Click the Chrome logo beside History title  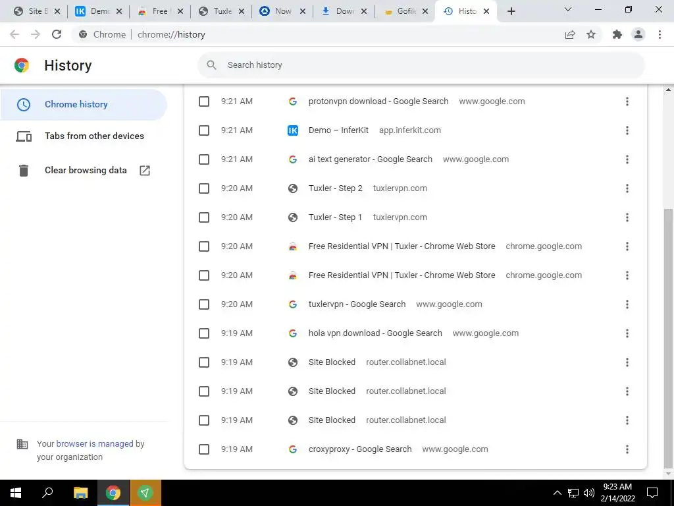coord(22,65)
